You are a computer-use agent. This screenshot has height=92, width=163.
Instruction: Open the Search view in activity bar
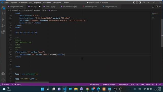[3, 14]
